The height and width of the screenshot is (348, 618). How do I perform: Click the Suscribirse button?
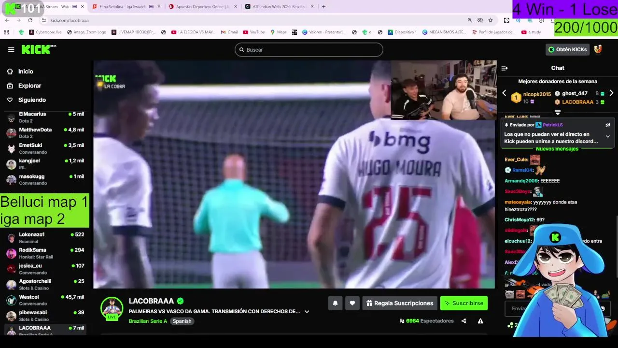464,303
